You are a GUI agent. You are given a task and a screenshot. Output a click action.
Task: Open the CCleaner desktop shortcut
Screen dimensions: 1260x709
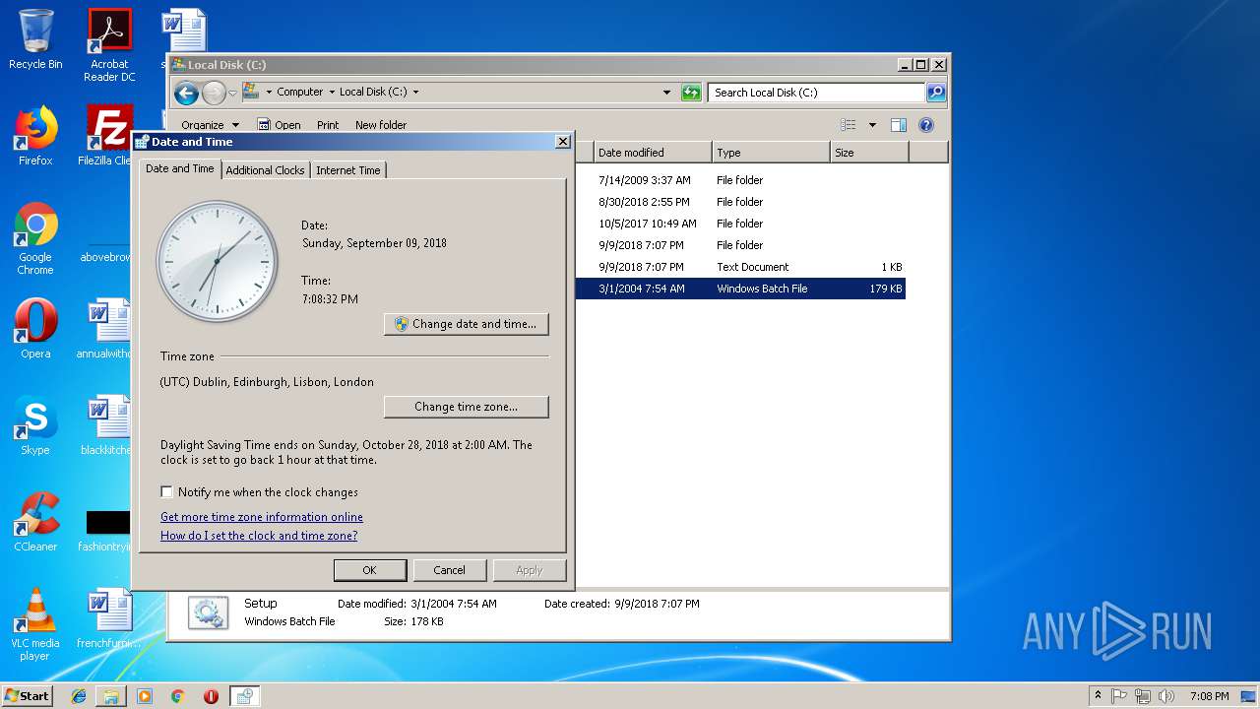[35, 522]
